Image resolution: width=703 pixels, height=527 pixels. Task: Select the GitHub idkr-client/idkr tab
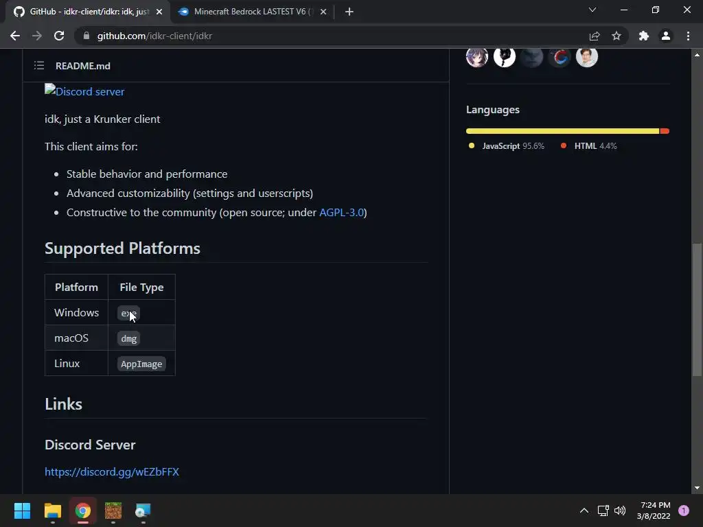click(x=88, y=12)
